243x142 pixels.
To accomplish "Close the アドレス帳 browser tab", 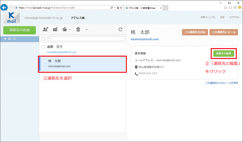I will click(161, 8).
